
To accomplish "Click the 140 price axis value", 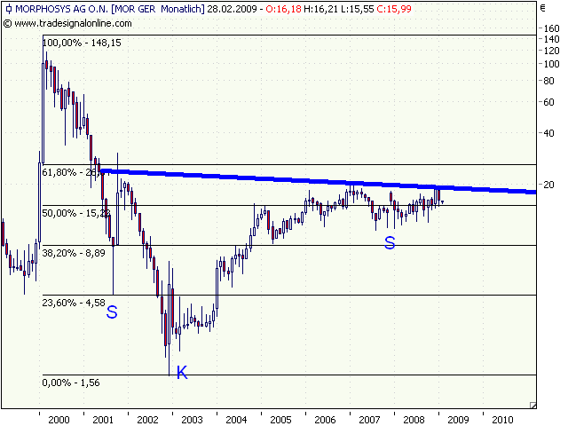I will pyautogui.click(x=552, y=39).
